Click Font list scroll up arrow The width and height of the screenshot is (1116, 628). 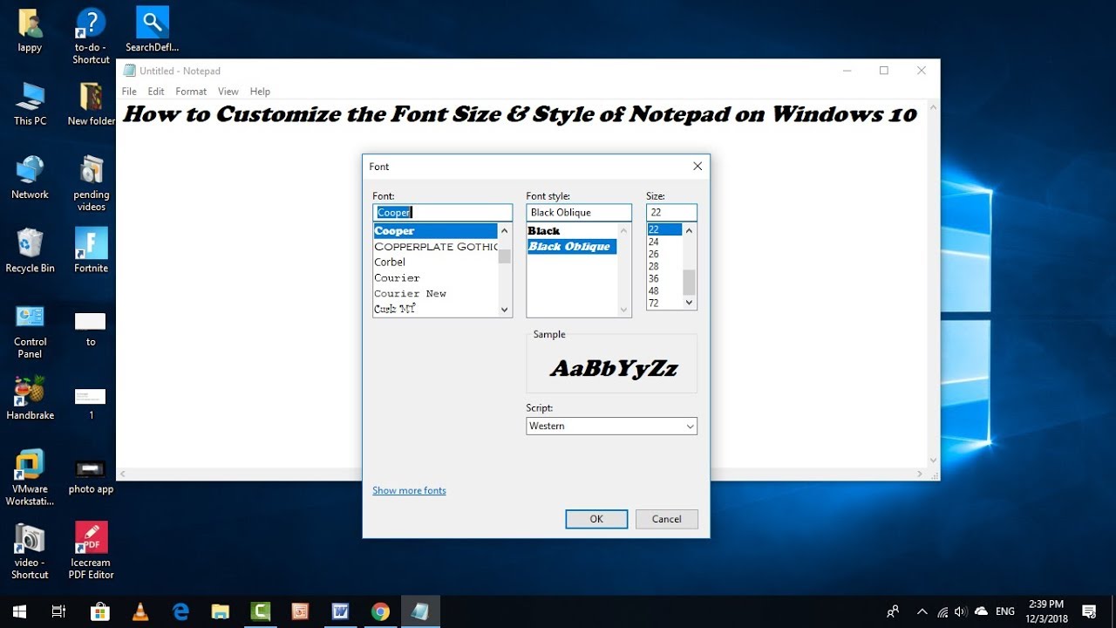pyautogui.click(x=505, y=231)
